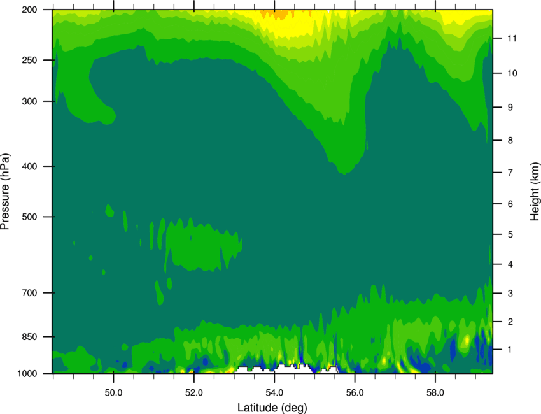Click the 56.0 latitude tick label
The width and height of the screenshot is (541, 414).
(355, 393)
